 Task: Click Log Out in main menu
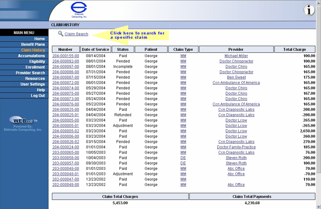(38, 95)
